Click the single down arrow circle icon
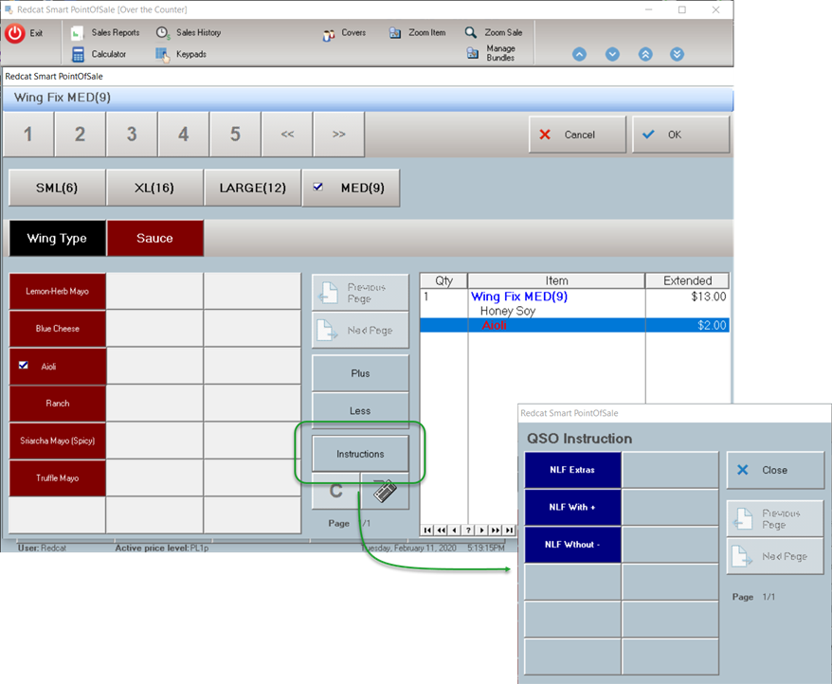Image resolution: width=832 pixels, height=684 pixels. pos(612,54)
